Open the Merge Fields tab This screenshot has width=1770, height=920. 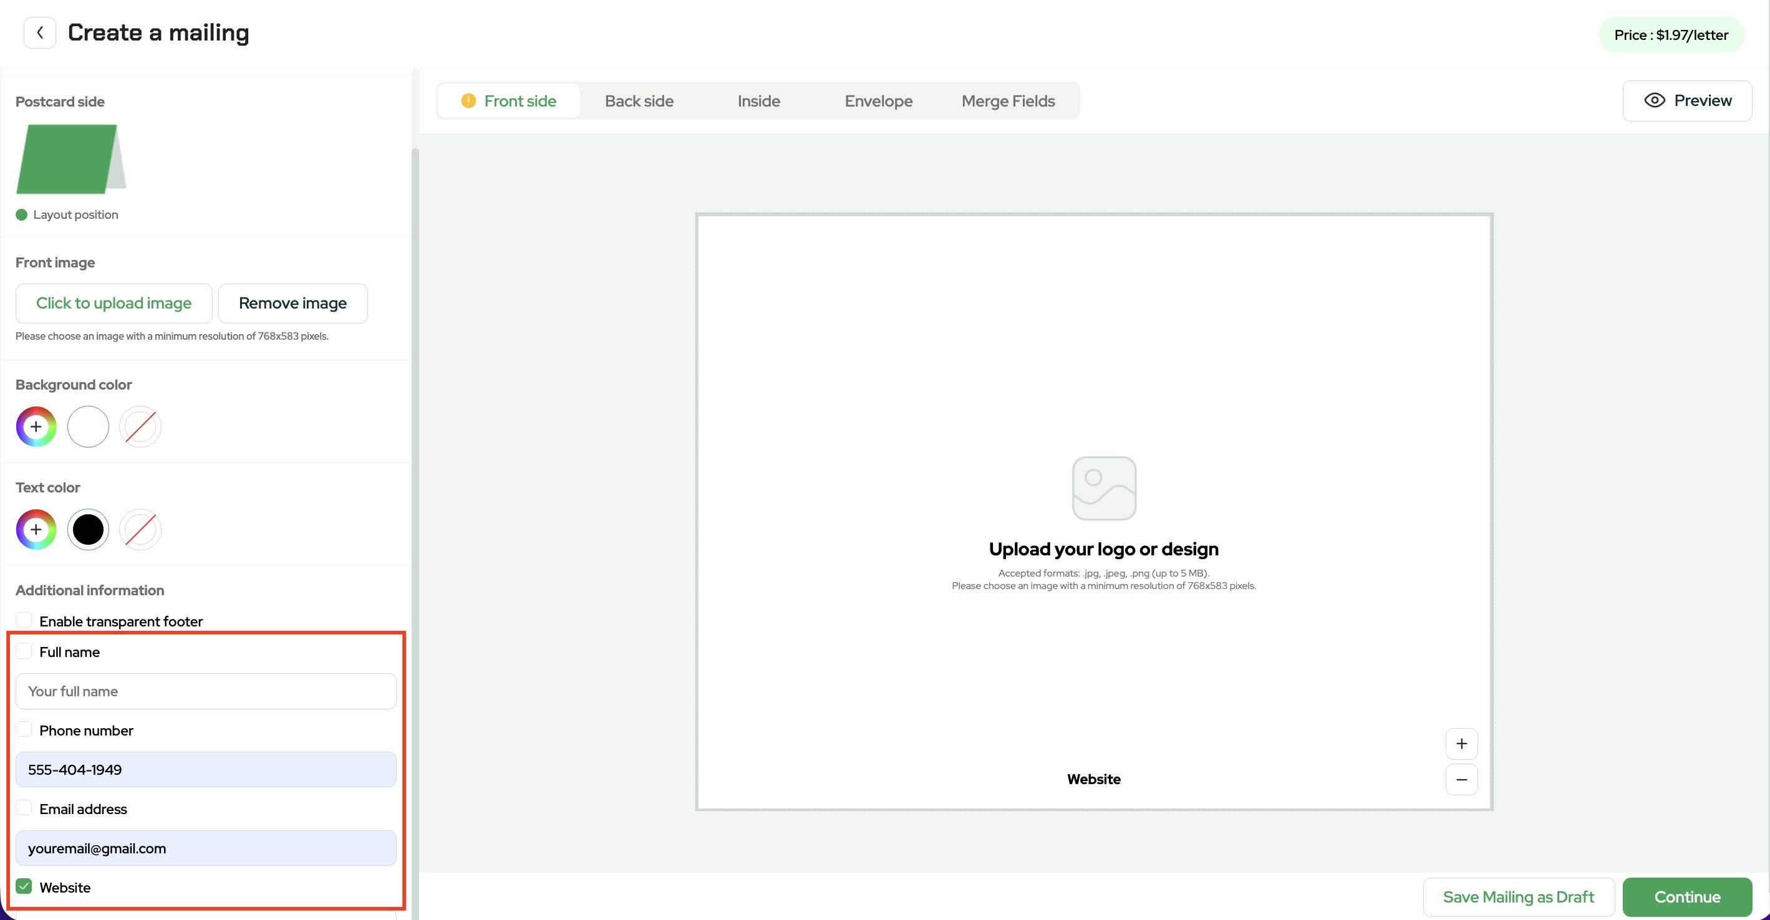1008,101
